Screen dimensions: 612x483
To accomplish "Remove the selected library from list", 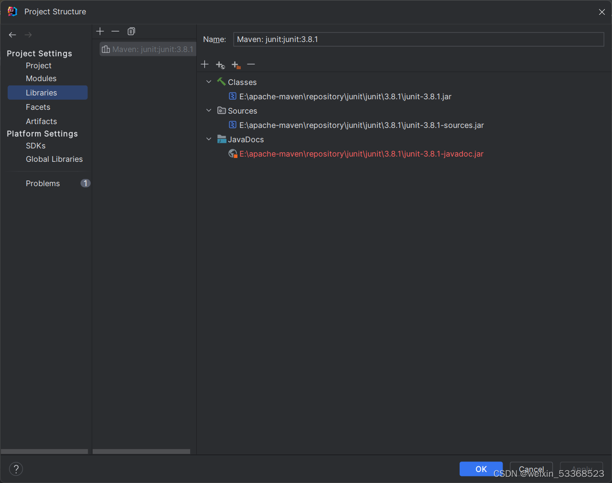I will click(115, 31).
